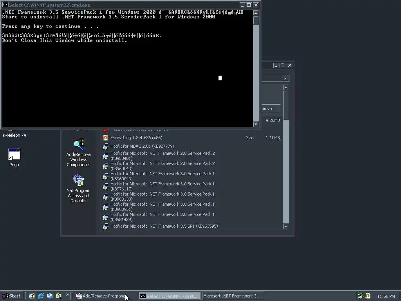Open the Start menu
Image resolution: width=401 pixels, height=301 pixels.
coord(12,296)
